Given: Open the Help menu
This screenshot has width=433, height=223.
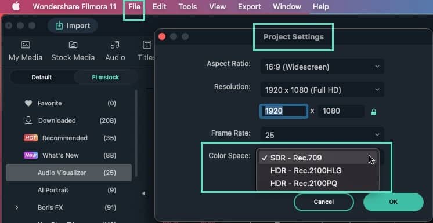Looking at the screenshot, I should 320,6.
